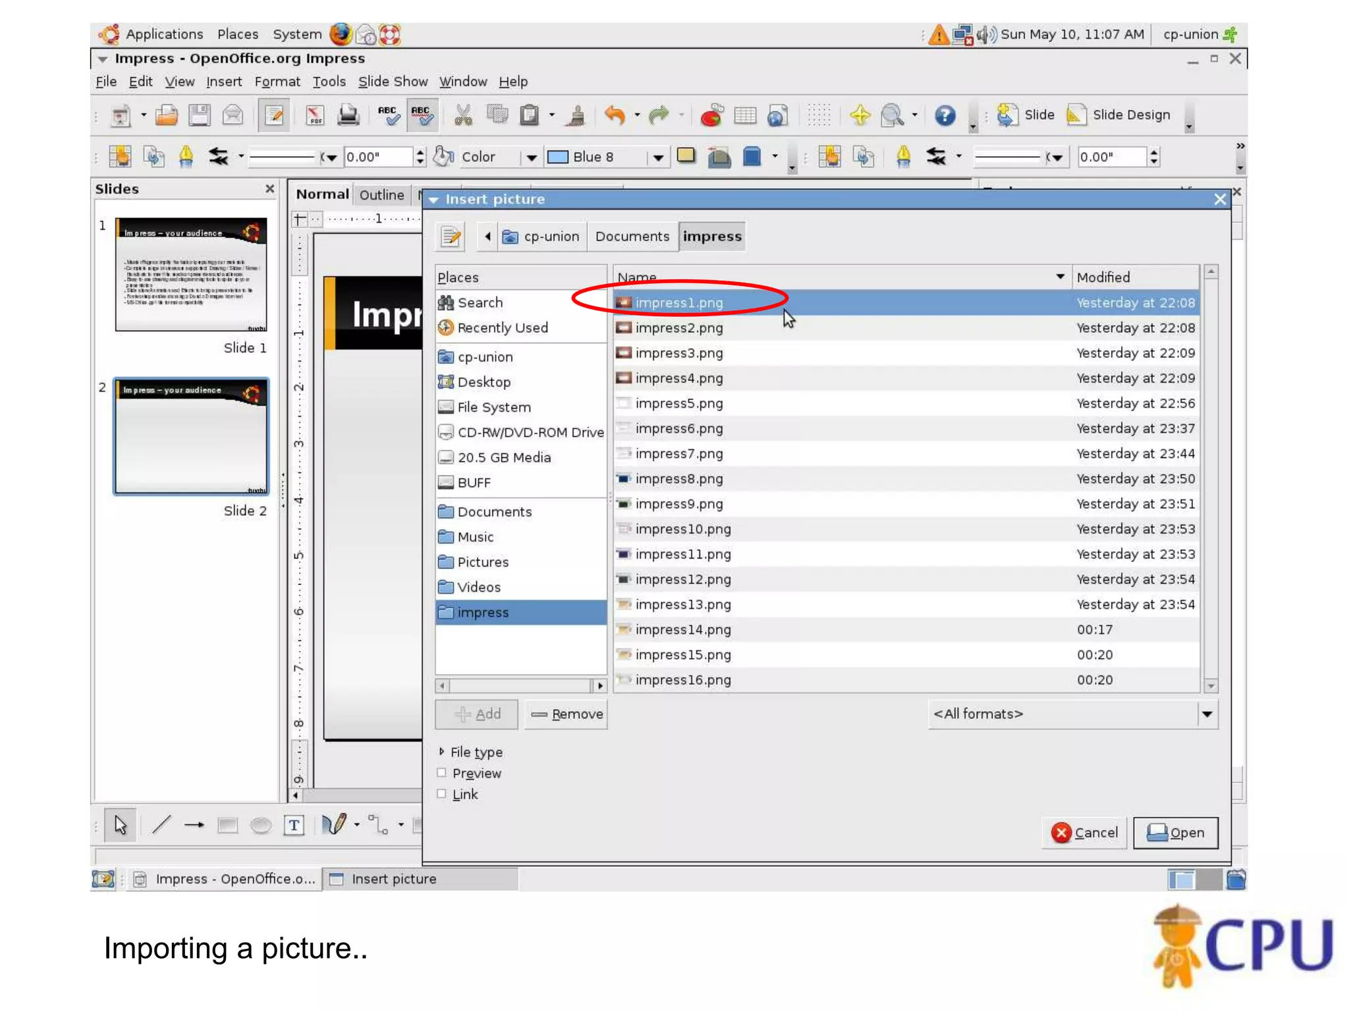Click the Cut scissors icon
The image size is (1349, 1012).
point(464,115)
